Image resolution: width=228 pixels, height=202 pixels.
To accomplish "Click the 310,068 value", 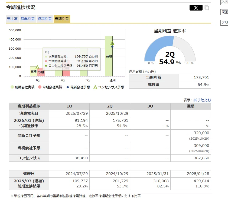I will point(161,181).
